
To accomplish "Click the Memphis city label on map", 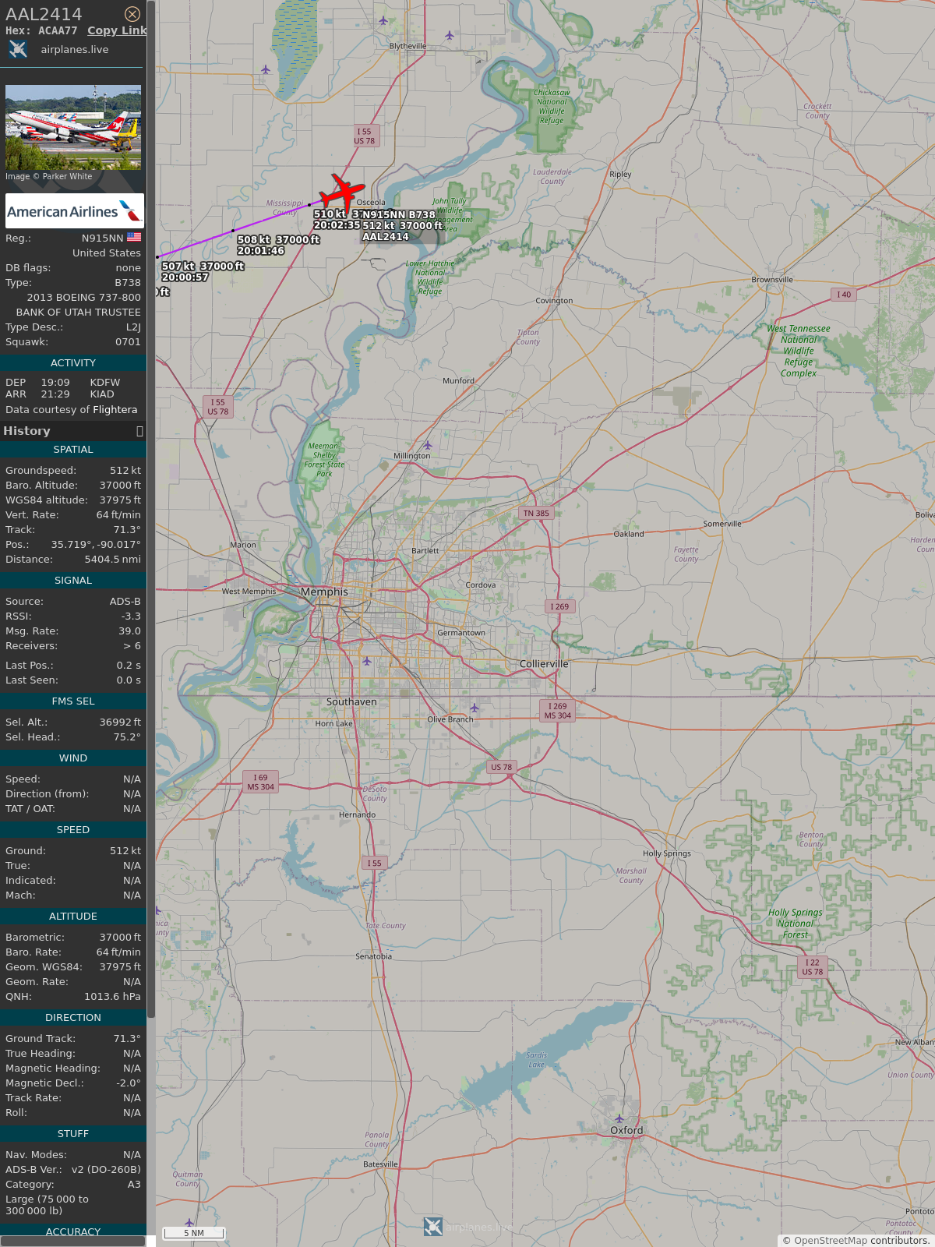I will pyautogui.click(x=324, y=592).
